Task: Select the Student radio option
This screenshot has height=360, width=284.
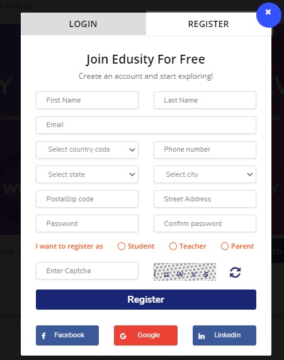Action: pos(122,246)
